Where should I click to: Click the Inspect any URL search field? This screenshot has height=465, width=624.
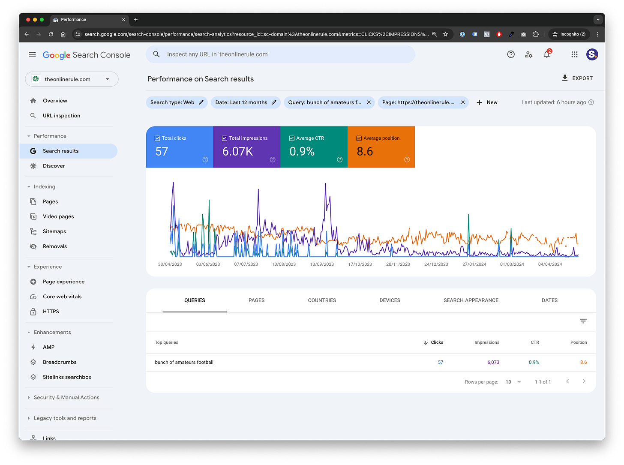pos(280,54)
